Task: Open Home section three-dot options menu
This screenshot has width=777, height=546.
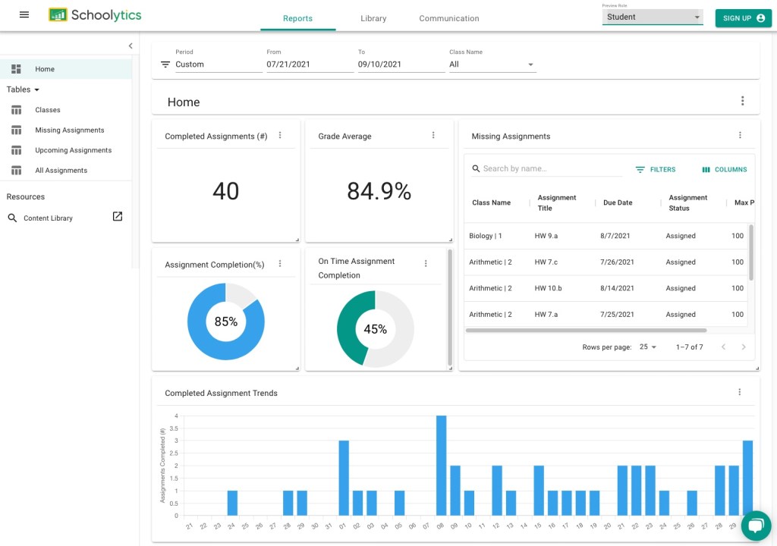Action: [x=742, y=101]
